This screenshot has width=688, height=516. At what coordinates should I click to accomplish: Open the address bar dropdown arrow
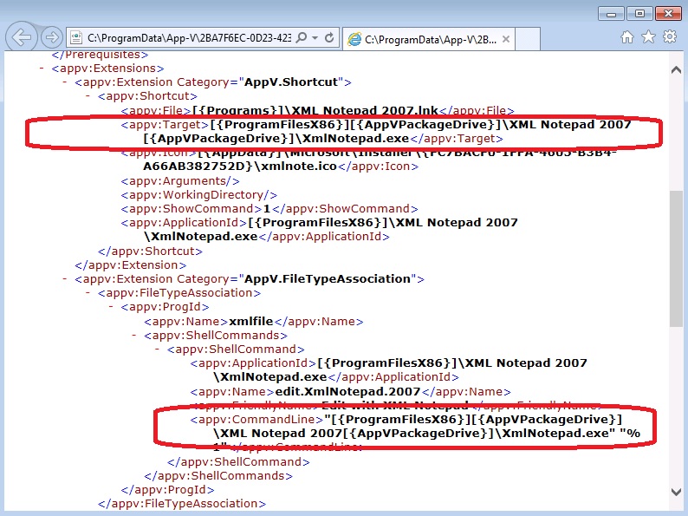tap(315, 38)
